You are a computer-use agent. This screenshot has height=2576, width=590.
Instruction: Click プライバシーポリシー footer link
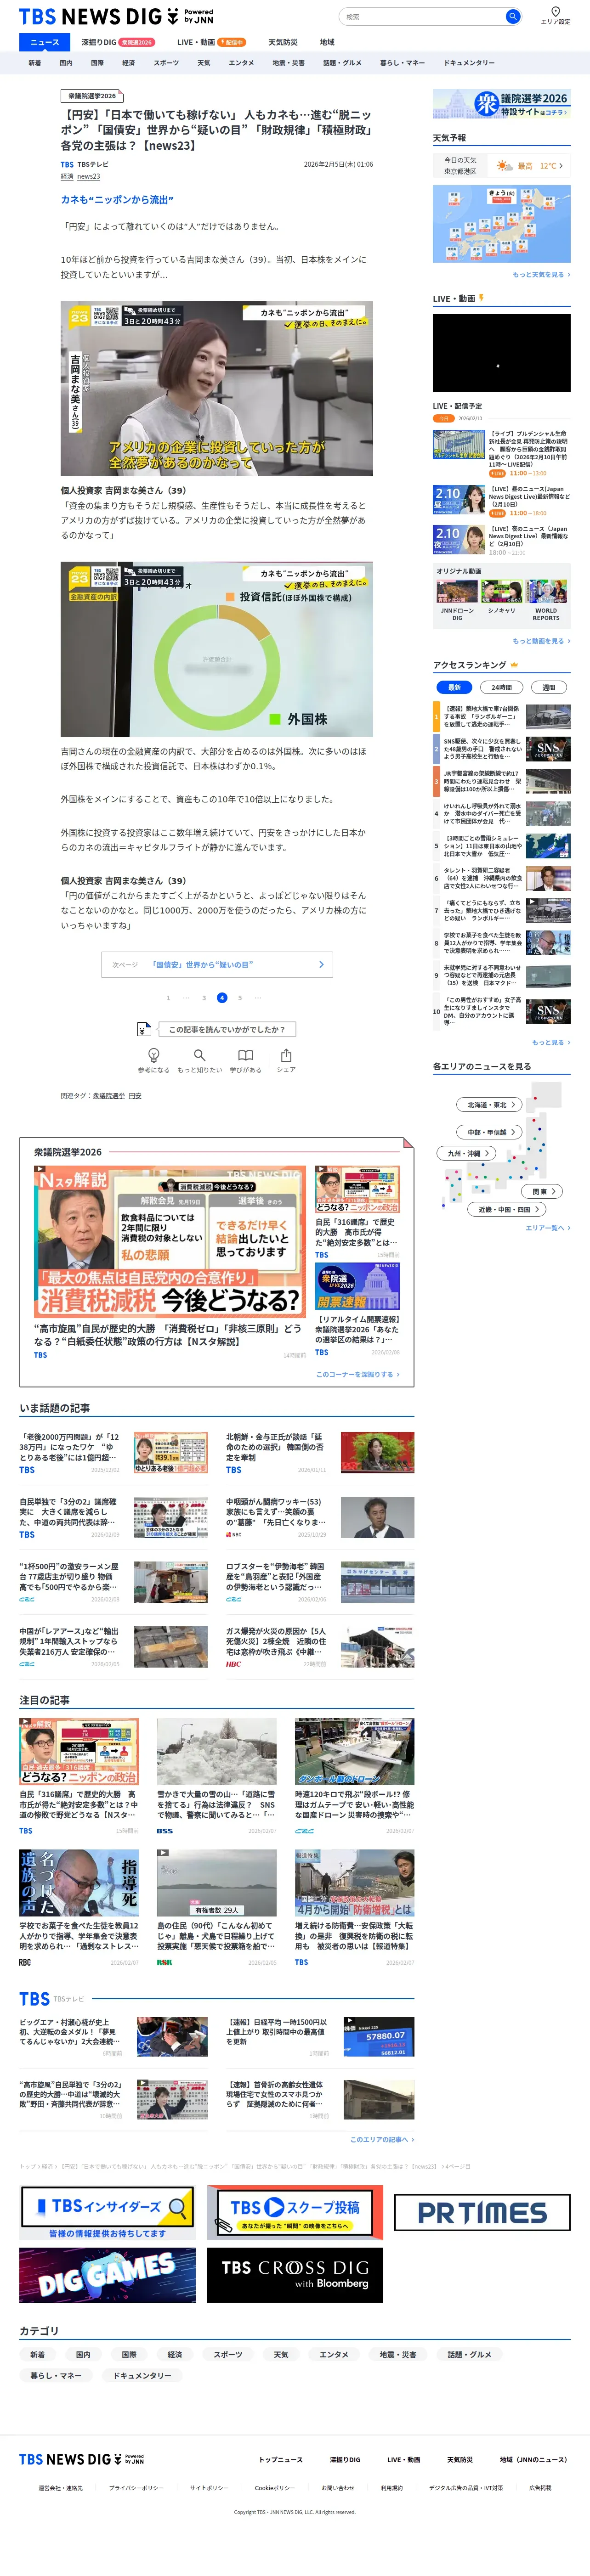pyautogui.click(x=136, y=2487)
